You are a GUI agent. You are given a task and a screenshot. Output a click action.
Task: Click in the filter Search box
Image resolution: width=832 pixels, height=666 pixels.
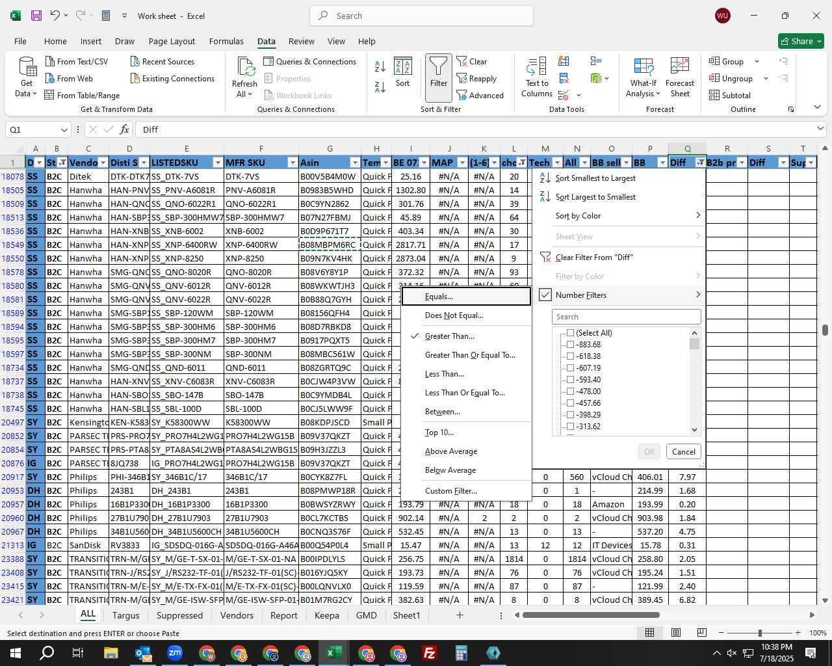(627, 317)
